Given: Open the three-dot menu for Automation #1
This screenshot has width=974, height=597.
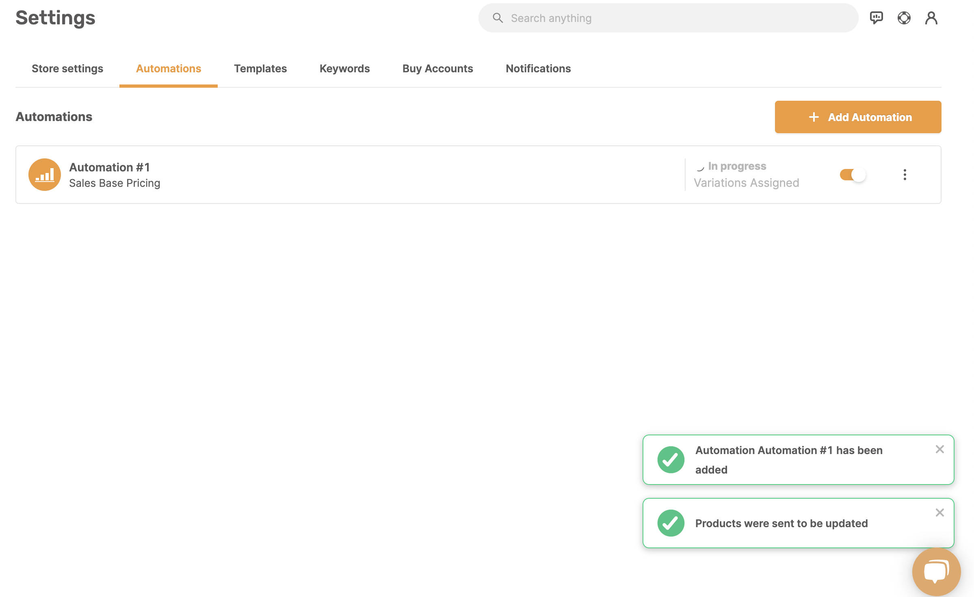Looking at the screenshot, I should pyautogui.click(x=905, y=175).
